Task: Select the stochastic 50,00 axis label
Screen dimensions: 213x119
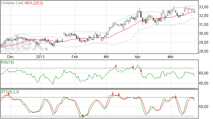Action: coord(203,107)
